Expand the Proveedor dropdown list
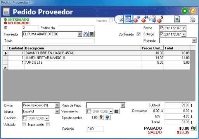The height and width of the screenshot is (139, 199). pyautogui.click(x=80, y=34)
